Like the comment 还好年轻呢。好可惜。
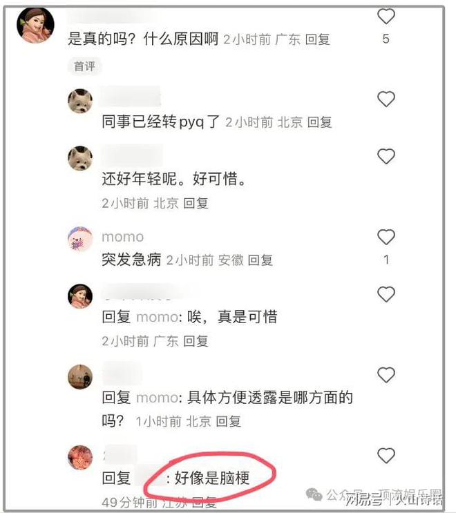 (x=386, y=156)
